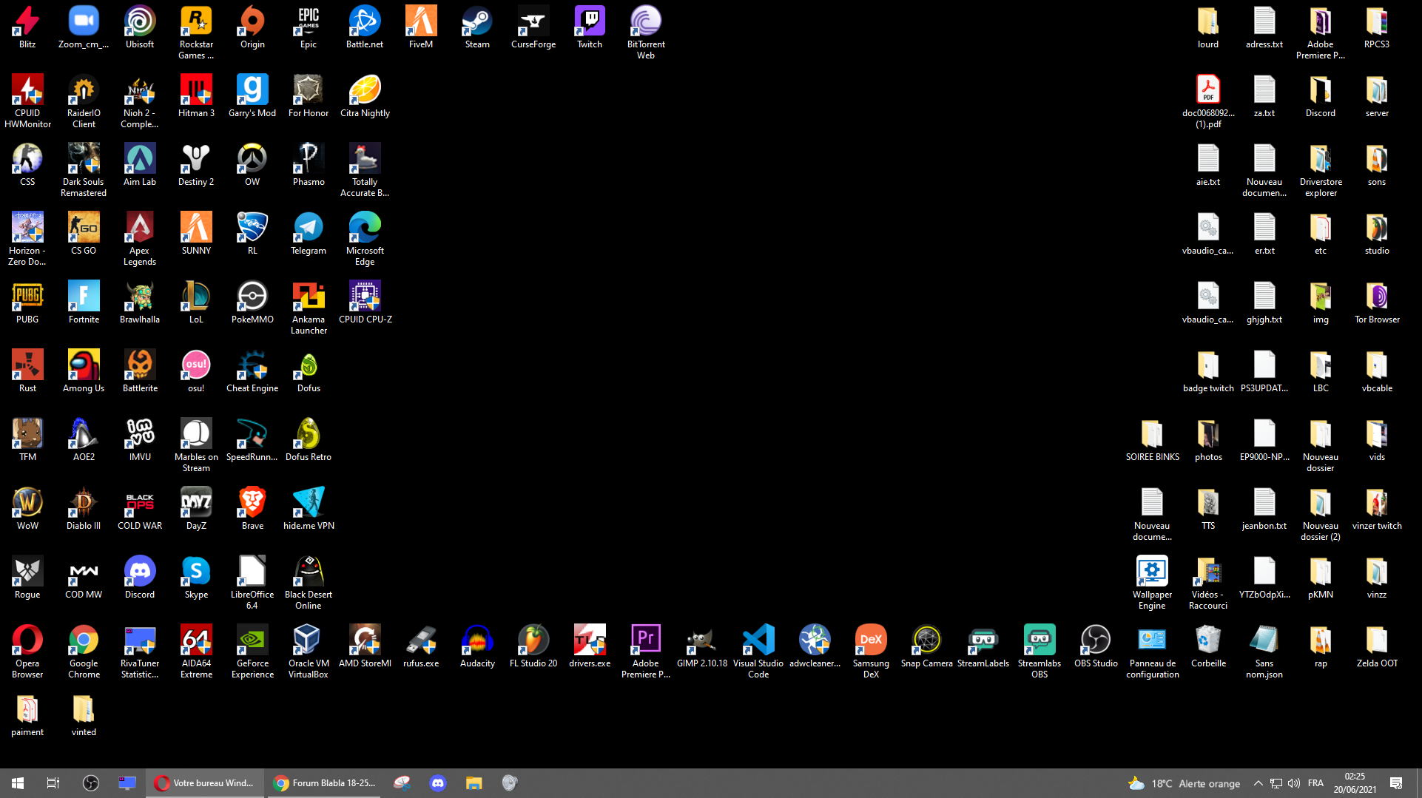This screenshot has width=1422, height=798.
Task: Open the RPCS3 folder
Action: (1377, 28)
